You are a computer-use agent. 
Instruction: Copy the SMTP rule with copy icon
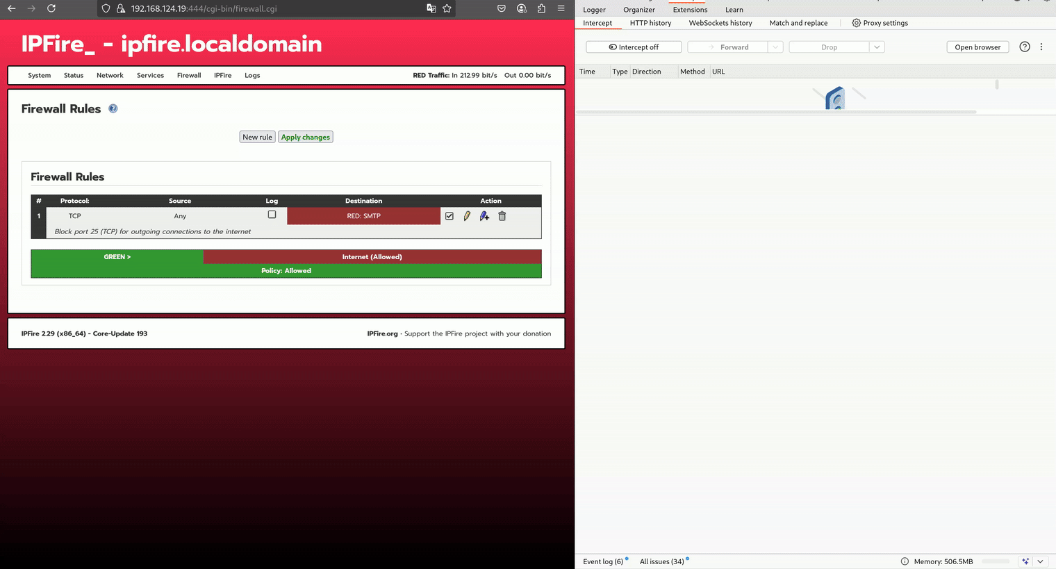point(484,216)
